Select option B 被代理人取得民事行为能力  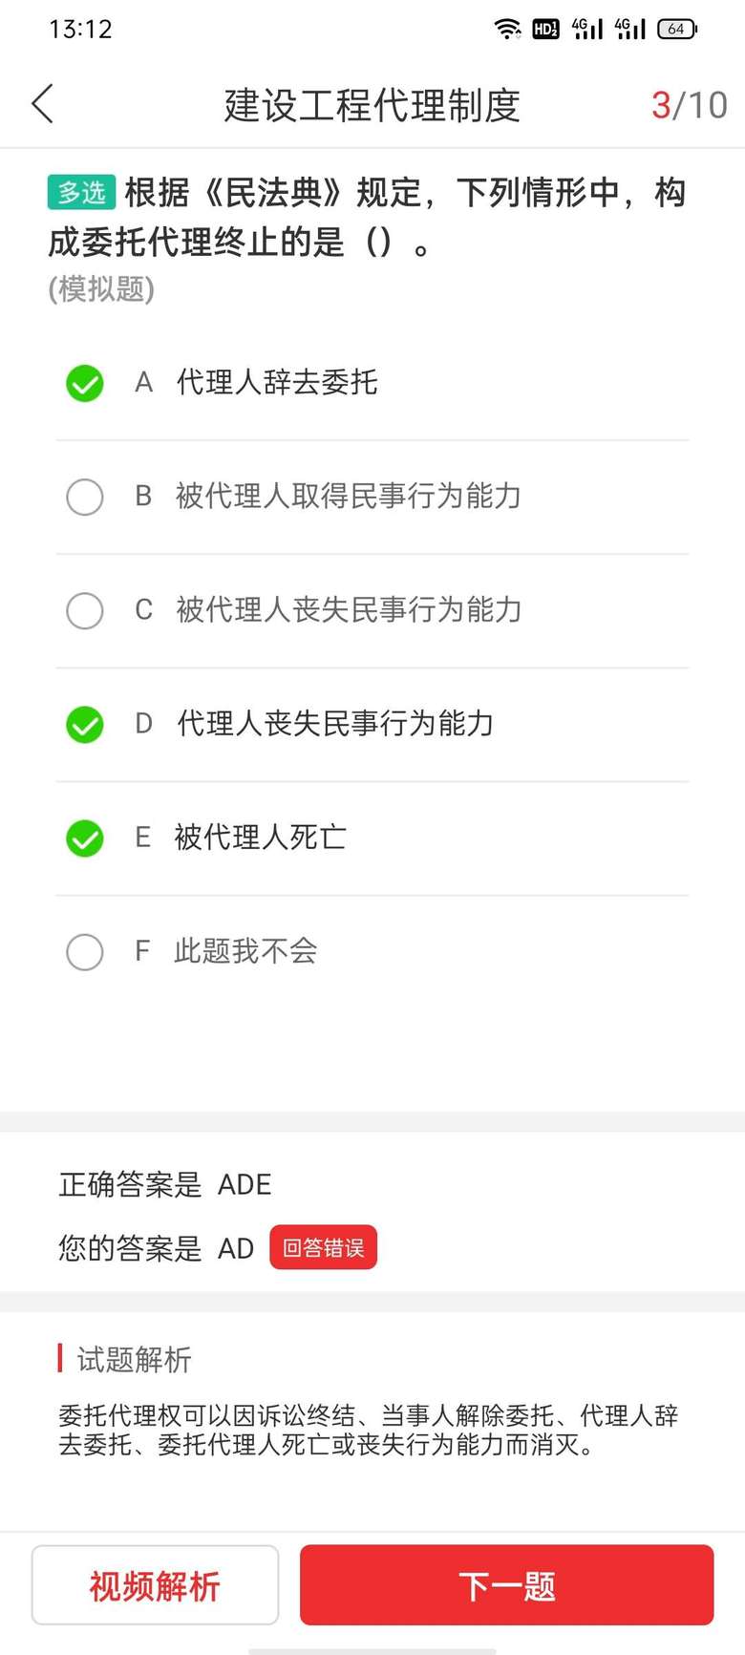pos(85,497)
